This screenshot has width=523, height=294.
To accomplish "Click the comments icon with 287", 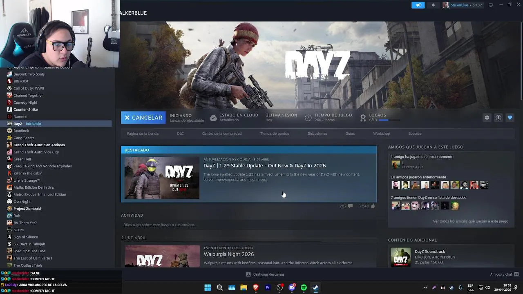I will click(350, 206).
